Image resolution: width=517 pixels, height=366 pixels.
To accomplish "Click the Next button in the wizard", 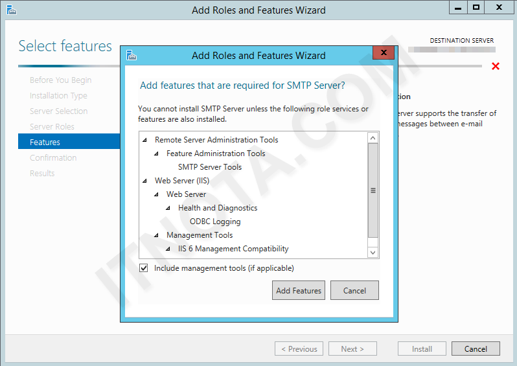I will point(352,349).
